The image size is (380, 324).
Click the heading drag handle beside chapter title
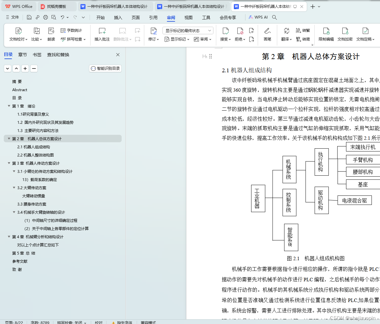pos(211,56)
